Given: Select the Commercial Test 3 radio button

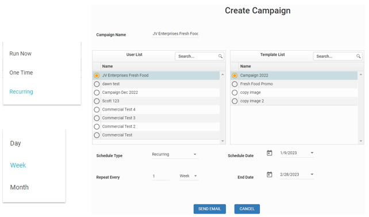Looking at the screenshot, I should coord(97,118).
